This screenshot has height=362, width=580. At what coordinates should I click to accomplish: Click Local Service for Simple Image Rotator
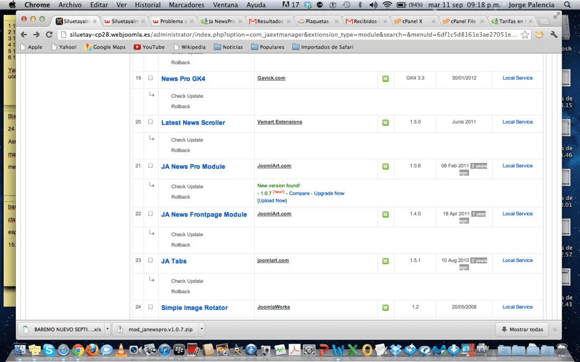point(517,307)
